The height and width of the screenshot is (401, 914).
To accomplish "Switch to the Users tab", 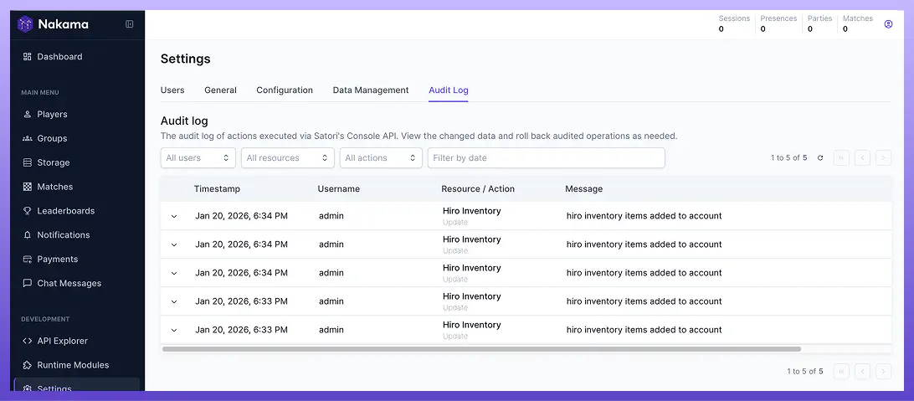I will pos(172,90).
